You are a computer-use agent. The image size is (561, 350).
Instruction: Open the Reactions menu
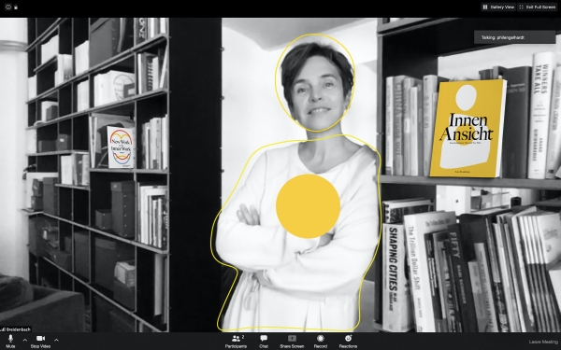click(348, 341)
